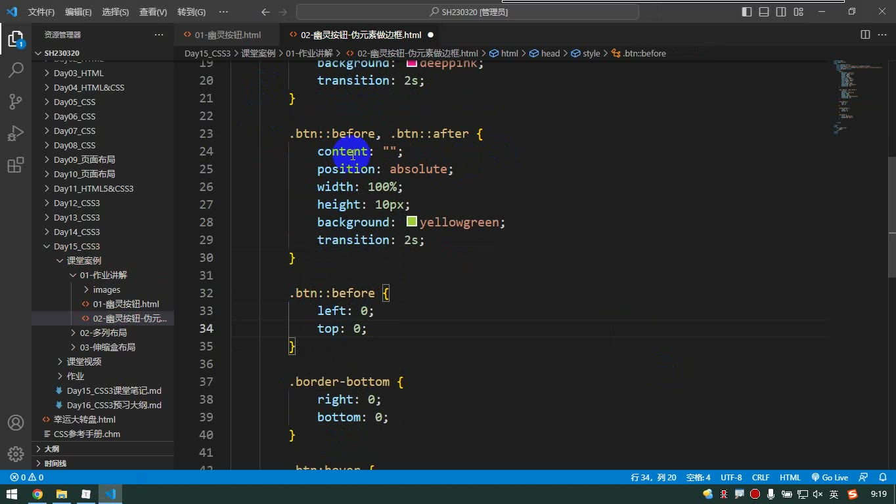The image size is (896, 504).
Task: Open the Windows Start menu
Action: 12,494
